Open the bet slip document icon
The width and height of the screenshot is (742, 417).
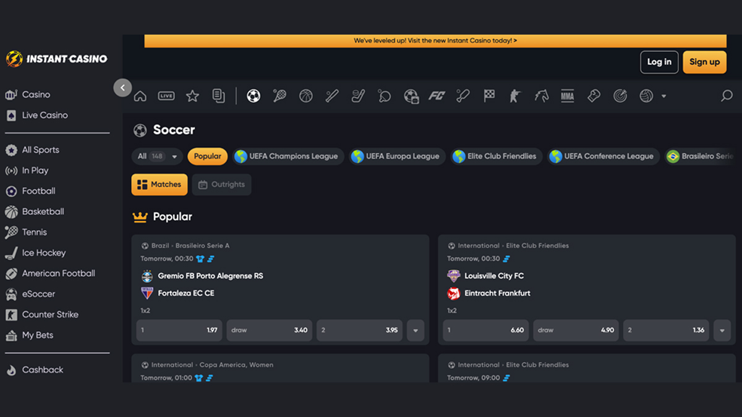pos(218,96)
